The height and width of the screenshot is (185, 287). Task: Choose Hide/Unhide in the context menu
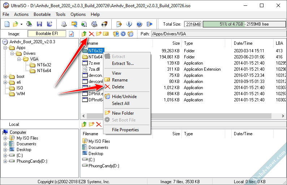pyautogui.click(x=127, y=96)
